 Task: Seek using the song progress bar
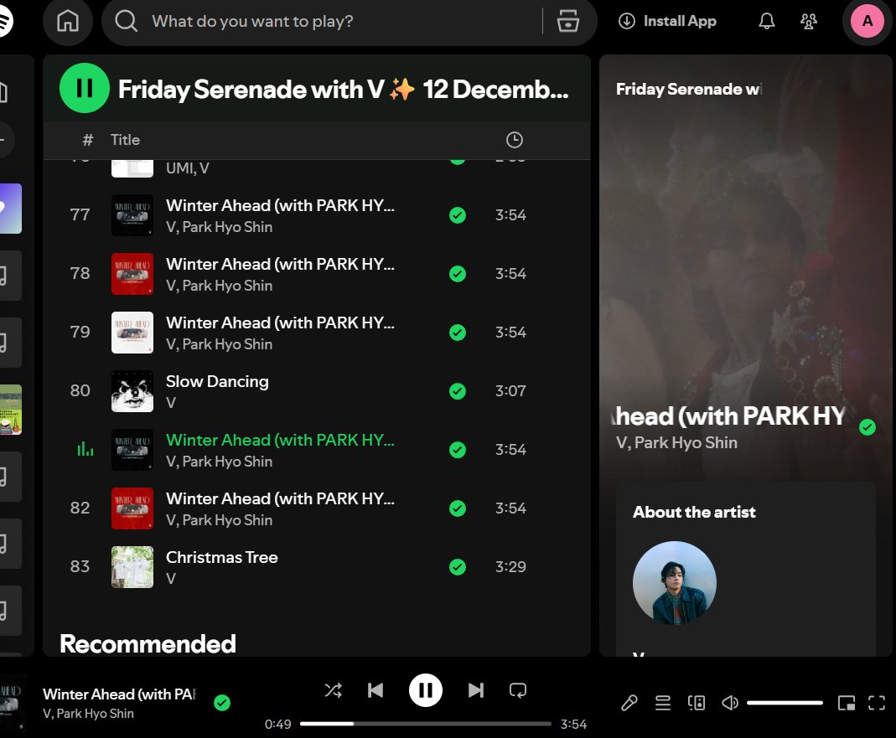426,724
